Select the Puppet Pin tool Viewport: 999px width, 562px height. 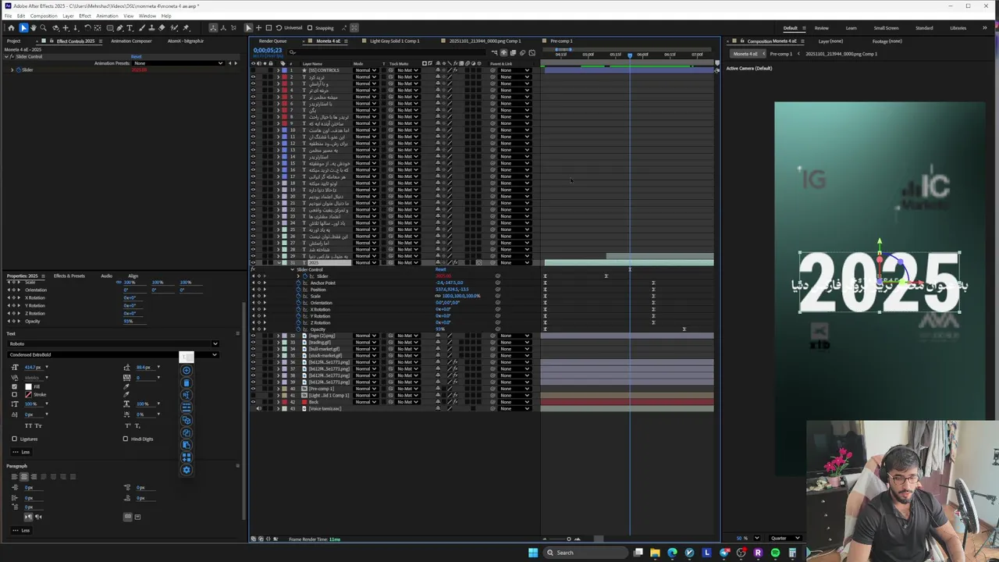pyautogui.click(x=186, y=27)
